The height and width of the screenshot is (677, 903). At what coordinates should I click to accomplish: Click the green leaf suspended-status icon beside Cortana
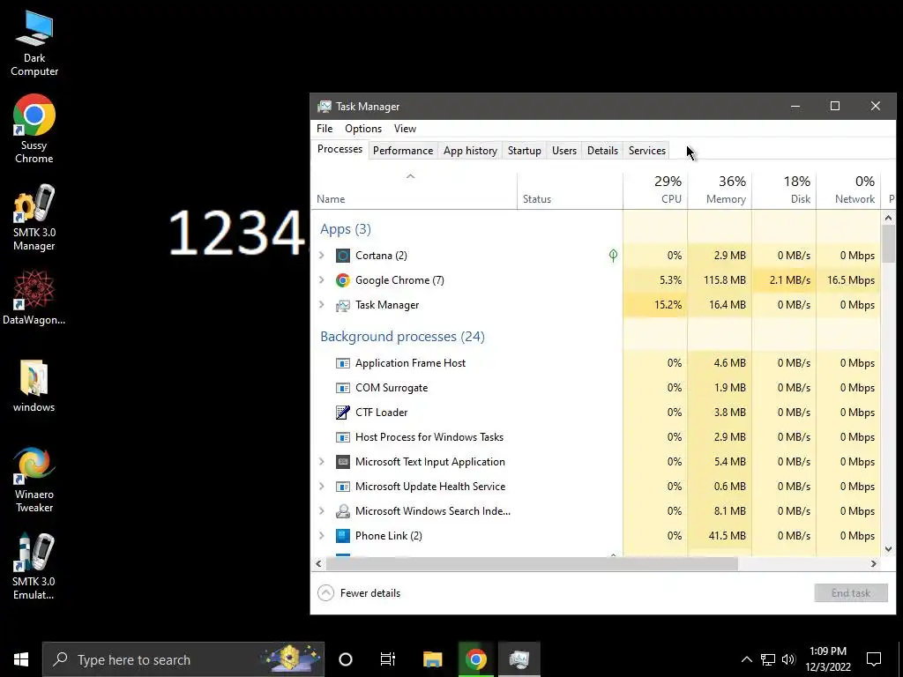pyautogui.click(x=614, y=256)
